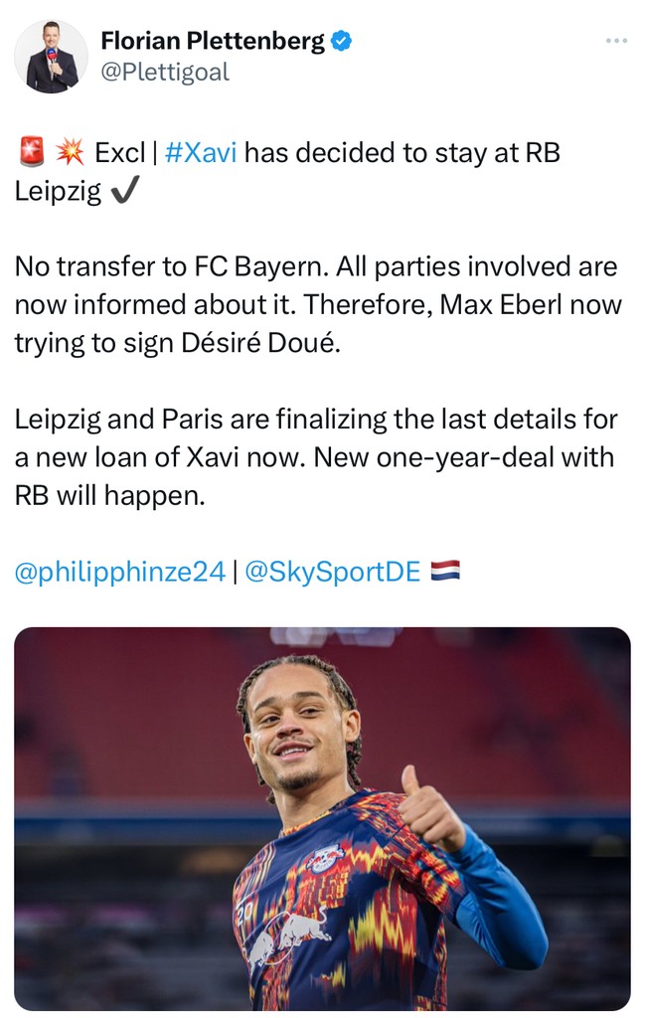Open the tweet's more options menu
Viewport: 645px width, 1018px height.
tap(616, 41)
